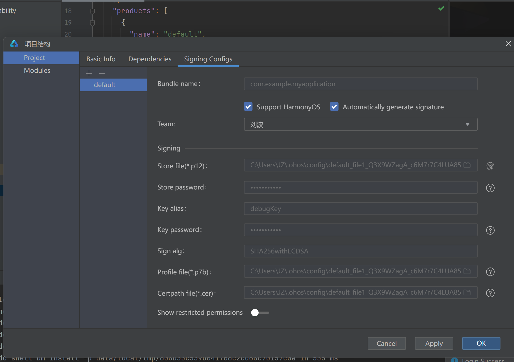The image size is (514, 362).
Task: Click the Key alias field
Action: (x=361, y=209)
